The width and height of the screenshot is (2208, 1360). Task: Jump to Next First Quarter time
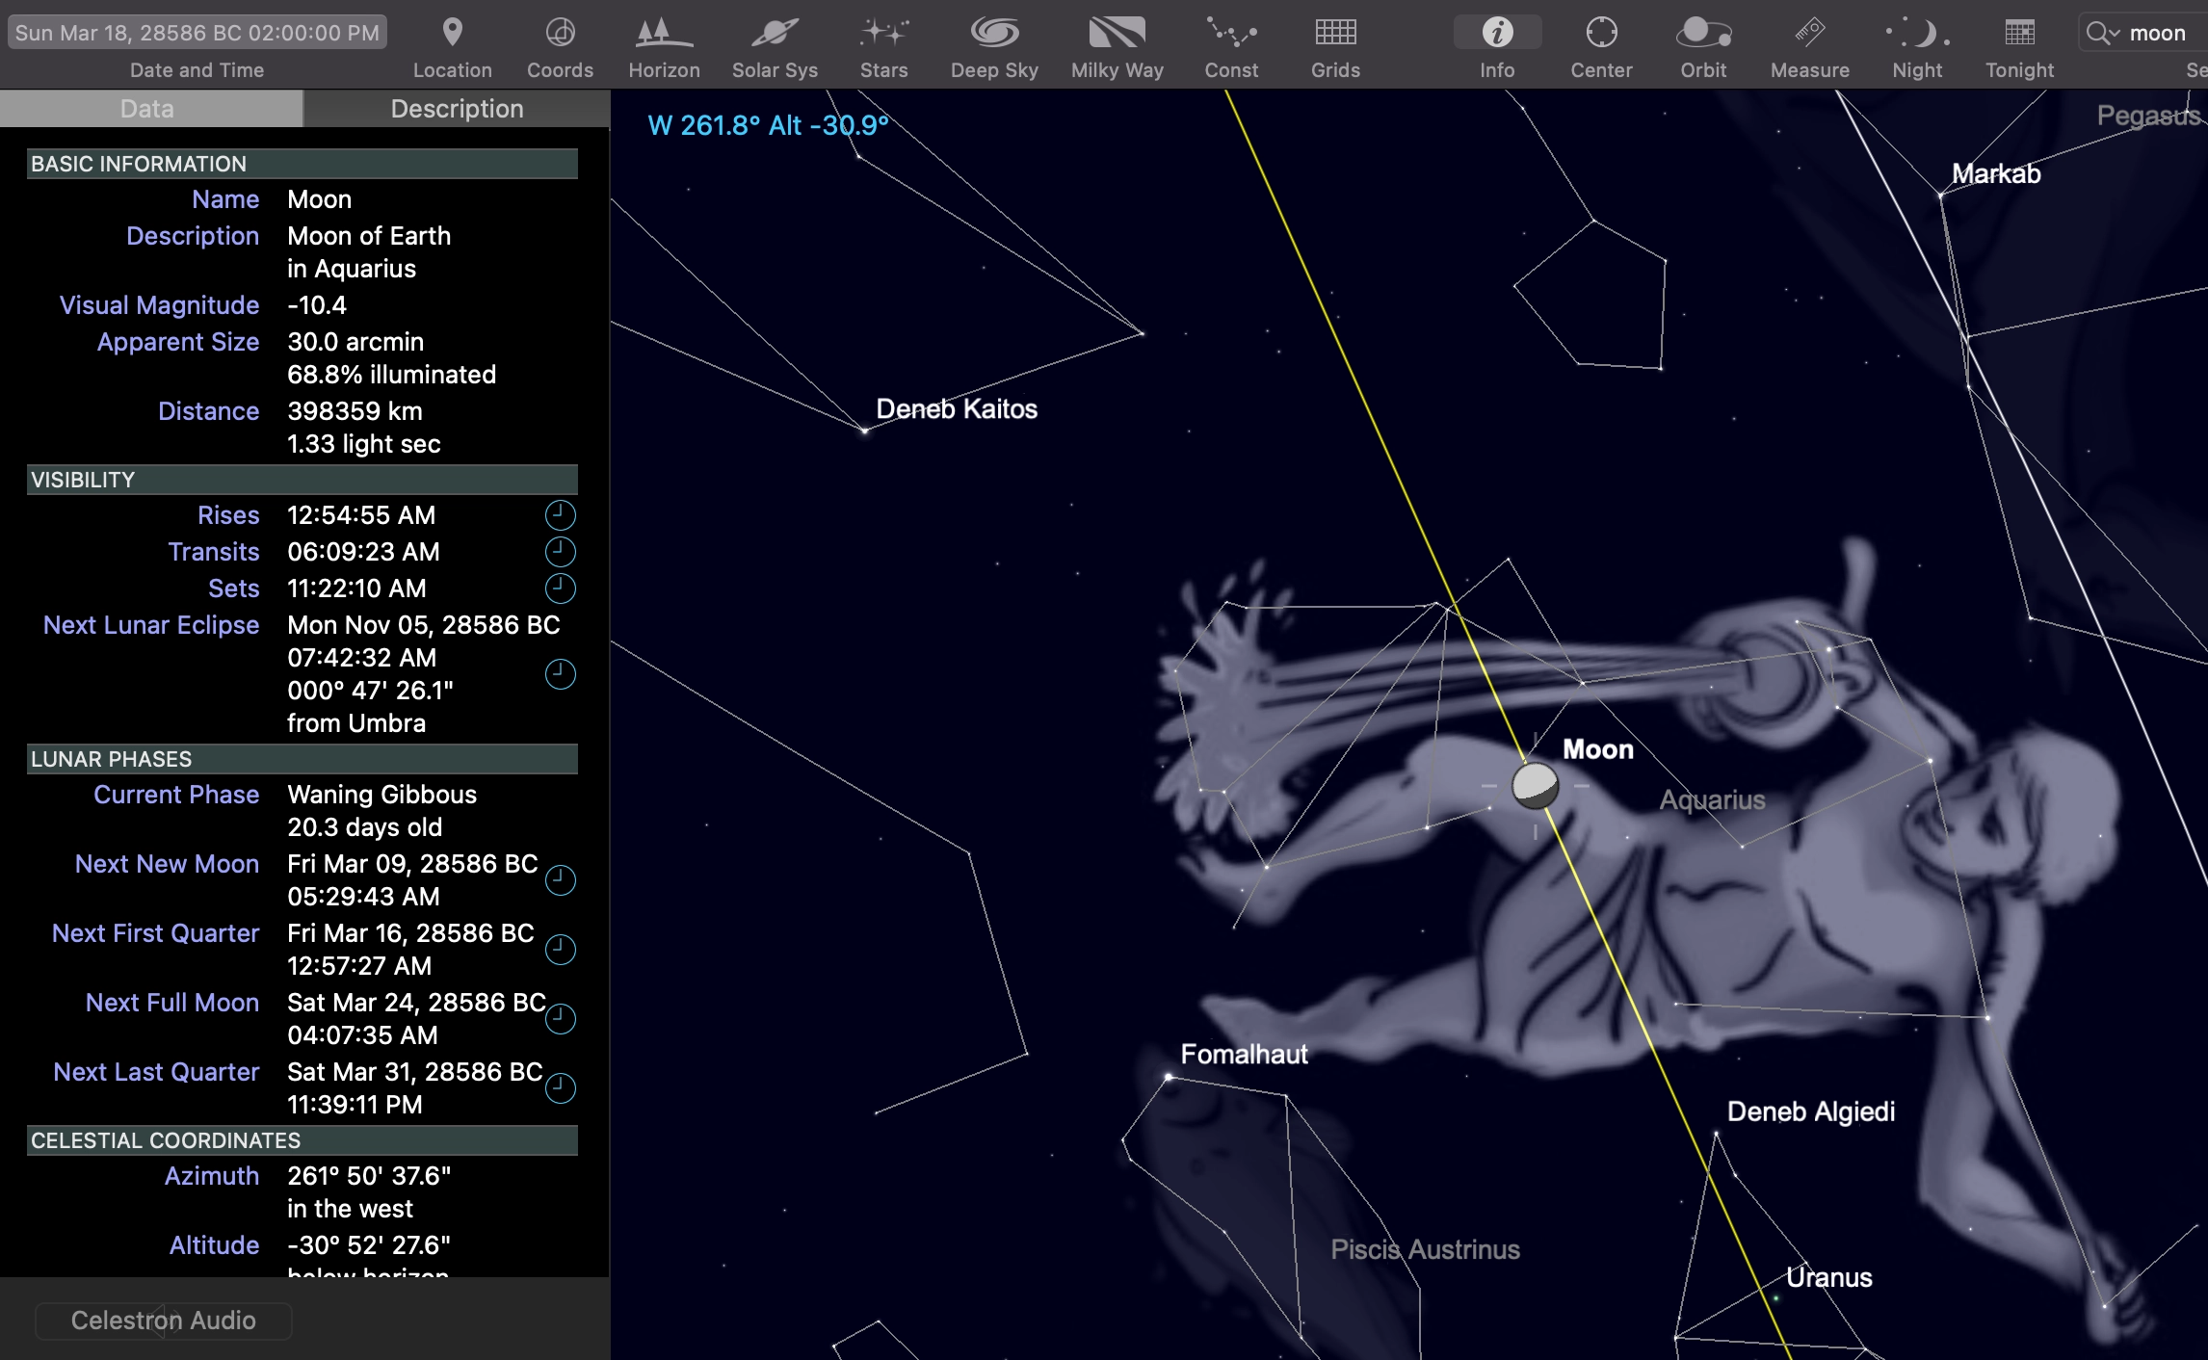560,950
